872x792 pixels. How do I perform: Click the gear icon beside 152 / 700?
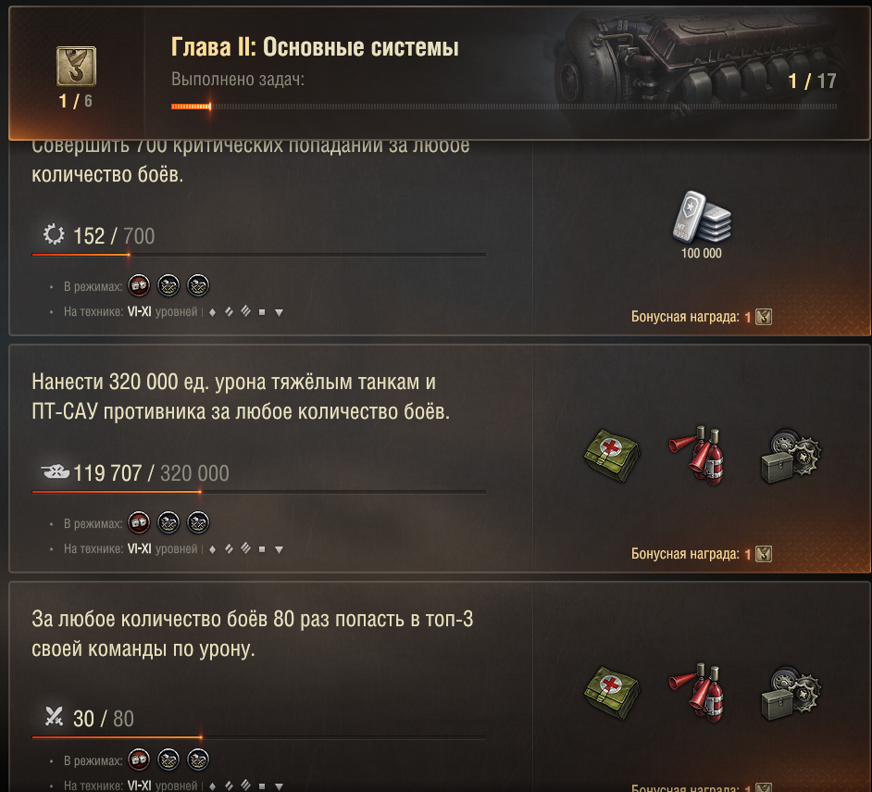[x=54, y=234]
